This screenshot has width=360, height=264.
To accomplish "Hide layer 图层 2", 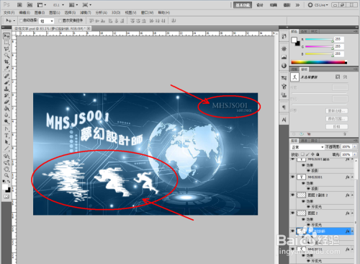I will pyautogui.click(x=292, y=213).
